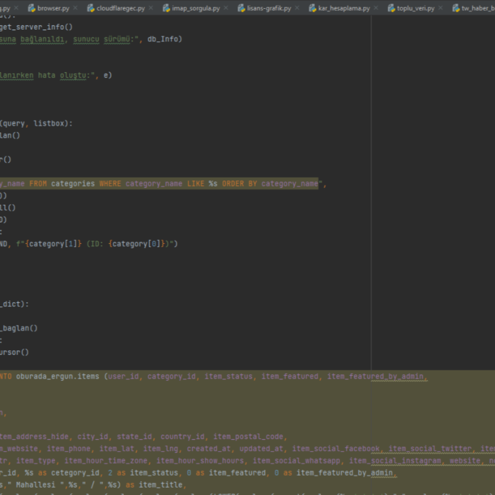
Task: Click 'item_type' column name
Action: [36, 461]
